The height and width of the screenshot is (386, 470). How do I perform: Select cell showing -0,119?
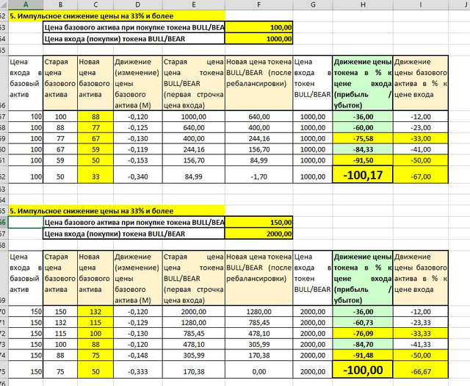[138, 149]
